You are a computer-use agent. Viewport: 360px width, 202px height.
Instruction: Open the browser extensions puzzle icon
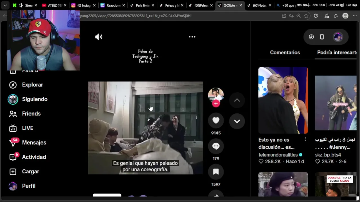[x=316, y=16]
